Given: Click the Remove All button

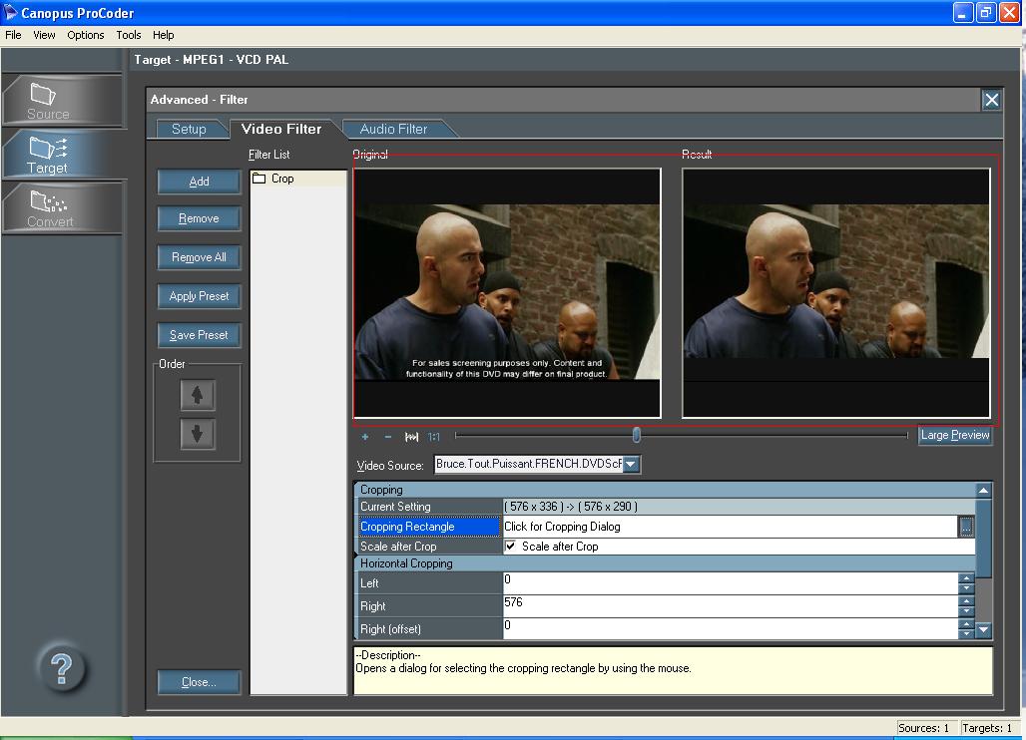Looking at the screenshot, I should point(199,257).
